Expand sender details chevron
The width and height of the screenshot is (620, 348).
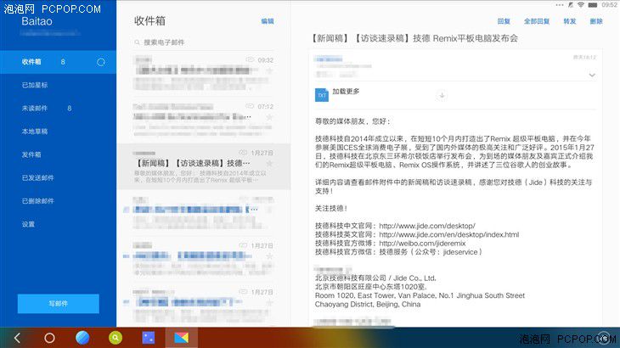pos(592,75)
